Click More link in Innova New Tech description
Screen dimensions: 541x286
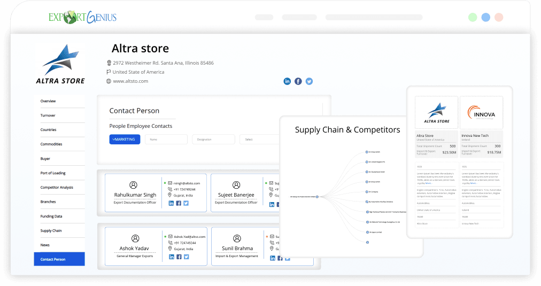(474, 183)
